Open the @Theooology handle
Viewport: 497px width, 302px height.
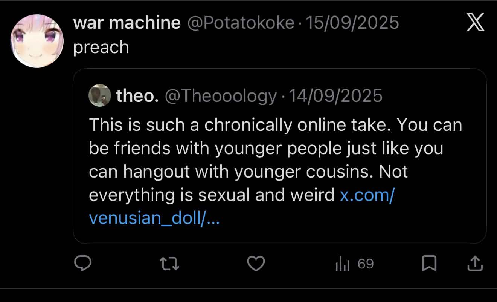tap(220, 96)
